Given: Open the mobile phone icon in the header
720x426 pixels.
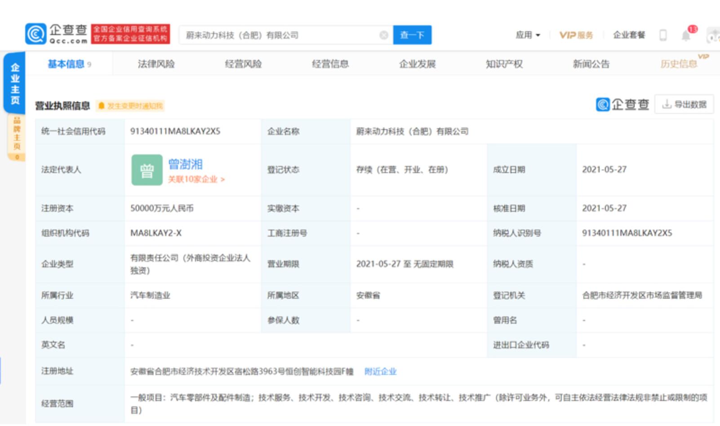Looking at the screenshot, I should 663,35.
